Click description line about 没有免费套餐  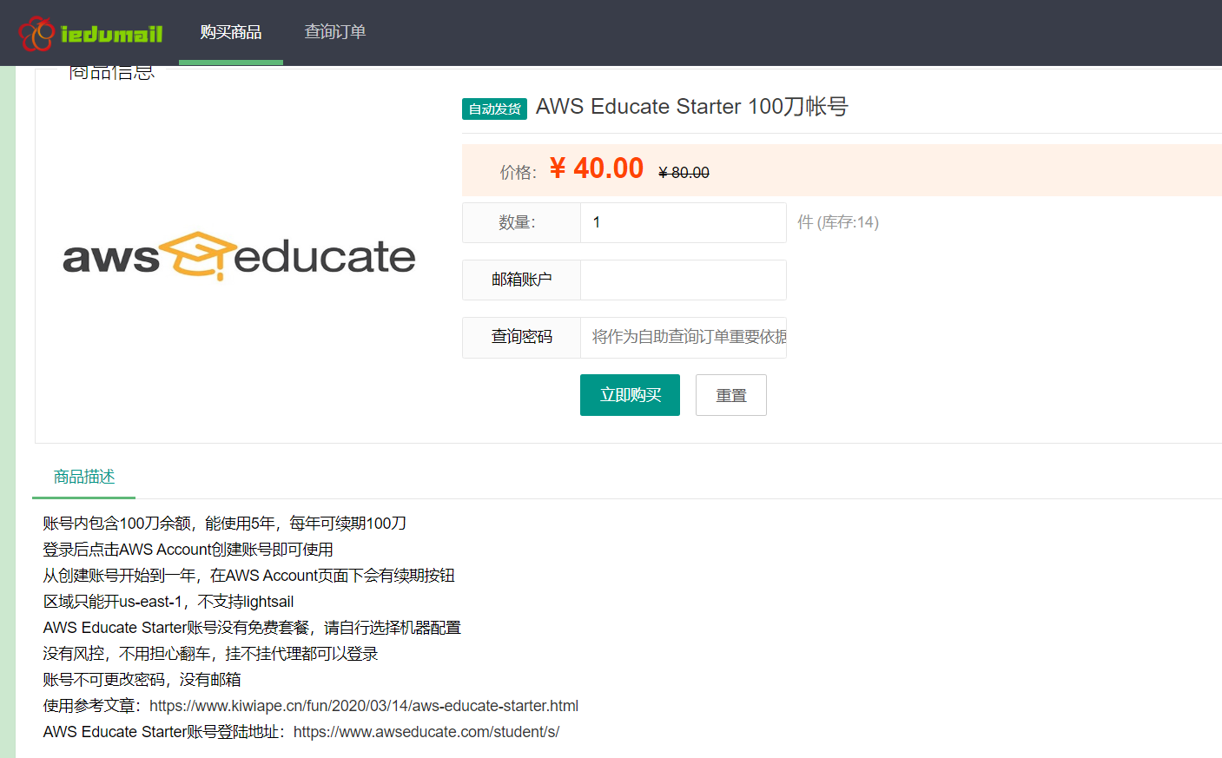pos(252,628)
